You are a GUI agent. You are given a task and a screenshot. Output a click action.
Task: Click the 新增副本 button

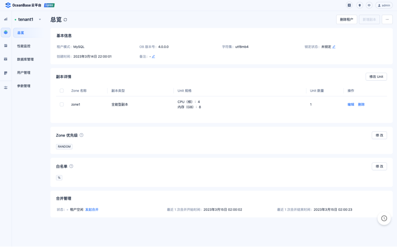pos(369,19)
